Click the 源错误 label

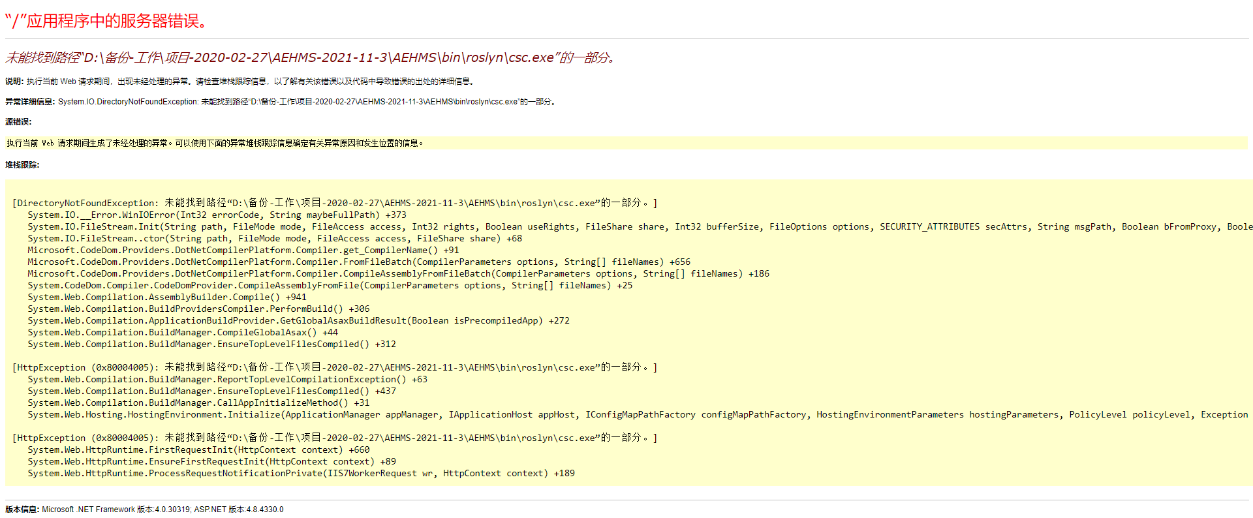coord(18,122)
